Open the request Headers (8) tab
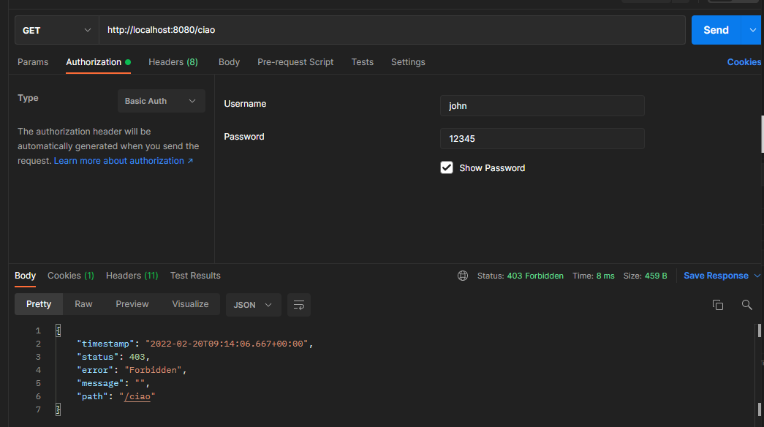Image resolution: width=764 pixels, height=427 pixels. (173, 62)
